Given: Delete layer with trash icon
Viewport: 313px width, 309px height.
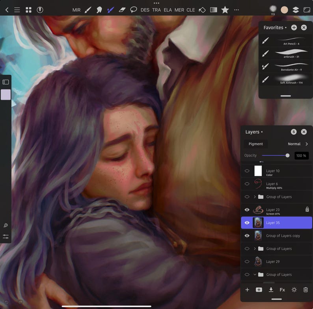Looking at the screenshot, I should click(x=306, y=290).
